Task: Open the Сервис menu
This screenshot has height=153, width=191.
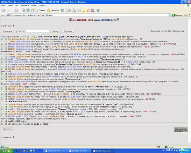Action: [34, 5]
